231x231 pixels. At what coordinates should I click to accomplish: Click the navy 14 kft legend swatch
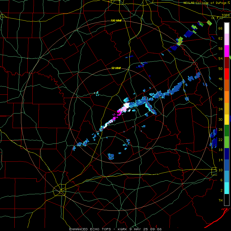click(227, 154)
